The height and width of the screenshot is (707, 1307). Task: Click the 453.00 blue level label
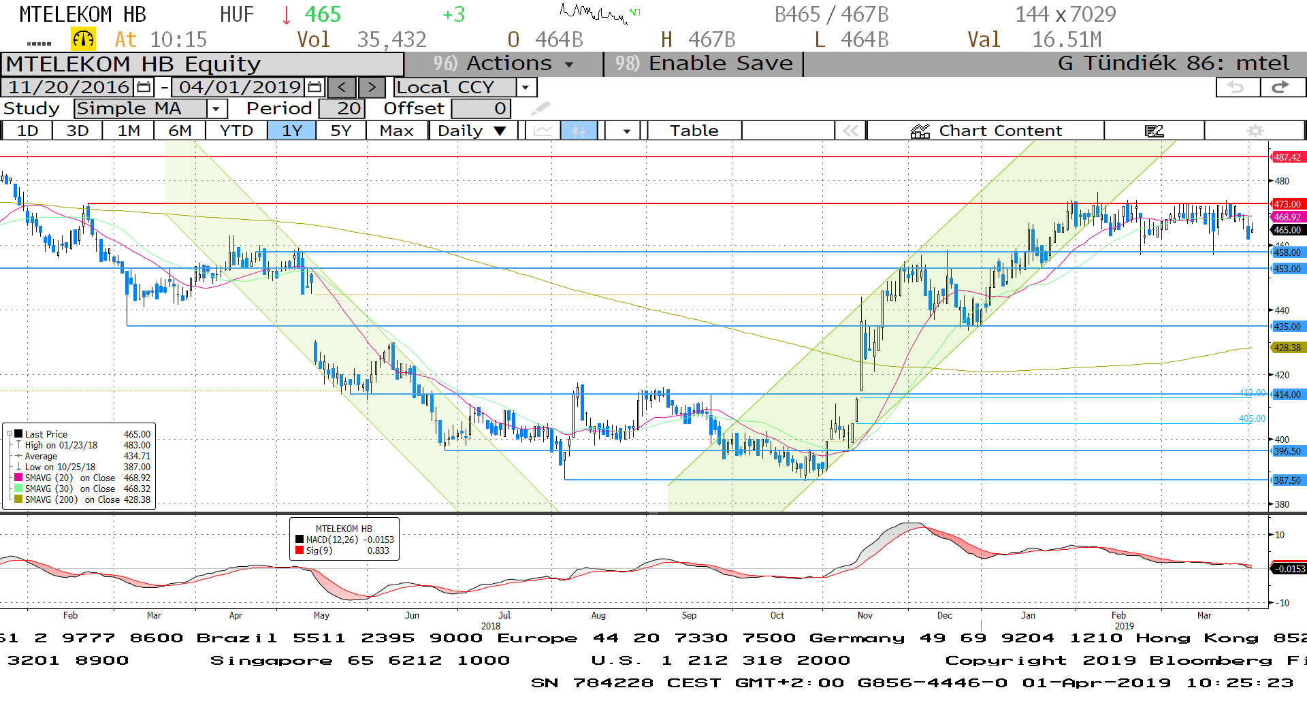coord(1287,269)
